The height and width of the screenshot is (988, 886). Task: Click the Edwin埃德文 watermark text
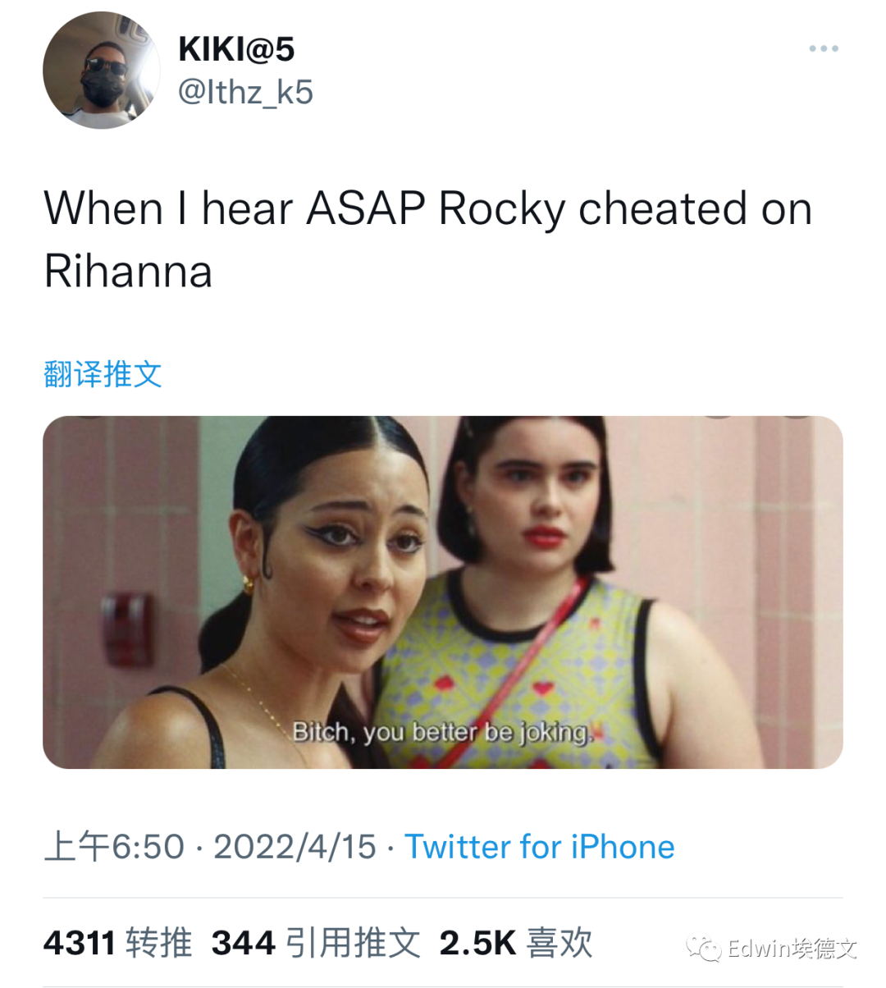(x=792, y=949)
